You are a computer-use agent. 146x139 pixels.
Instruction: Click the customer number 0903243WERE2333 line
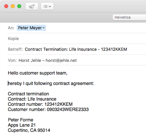coord(48,109)
